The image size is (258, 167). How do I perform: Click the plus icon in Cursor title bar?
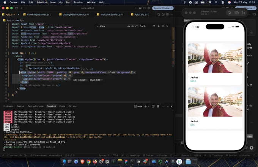coord(136,8)
